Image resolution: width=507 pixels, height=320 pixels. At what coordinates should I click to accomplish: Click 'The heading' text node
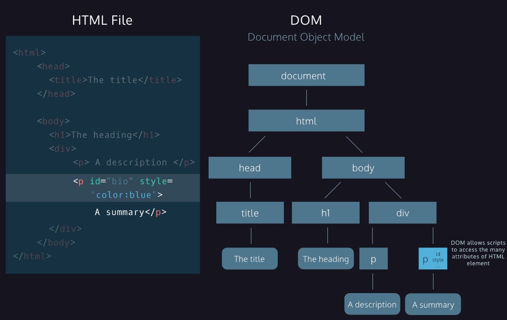tap(326, 258)
